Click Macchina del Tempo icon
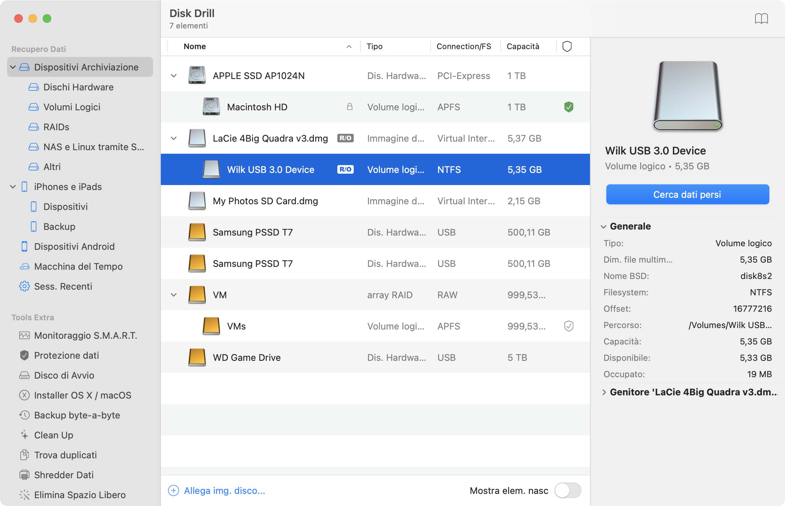Screen dimensions: 785x506 pos(24,267)
